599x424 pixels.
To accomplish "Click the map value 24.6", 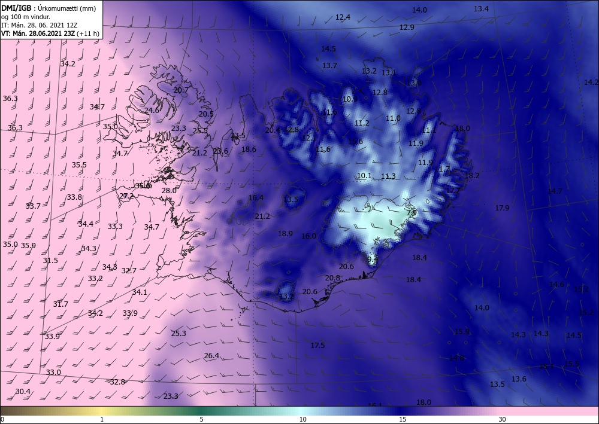I will pyautogui.click(x=152, y=111).
